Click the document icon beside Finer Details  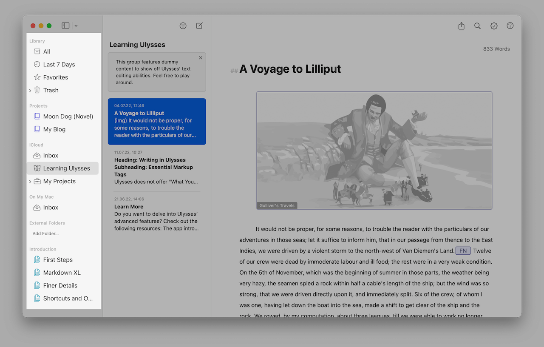pyautogui.click(x=37, y=285)
